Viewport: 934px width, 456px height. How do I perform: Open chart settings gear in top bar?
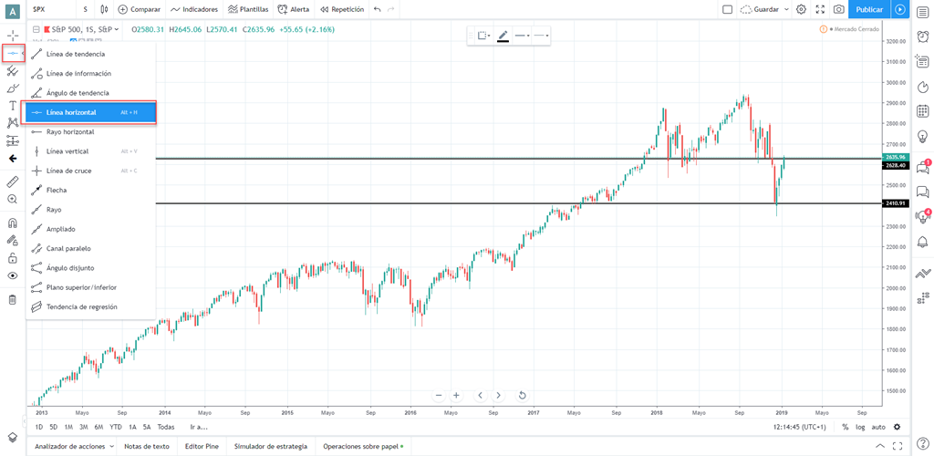[x=801, y=9]
